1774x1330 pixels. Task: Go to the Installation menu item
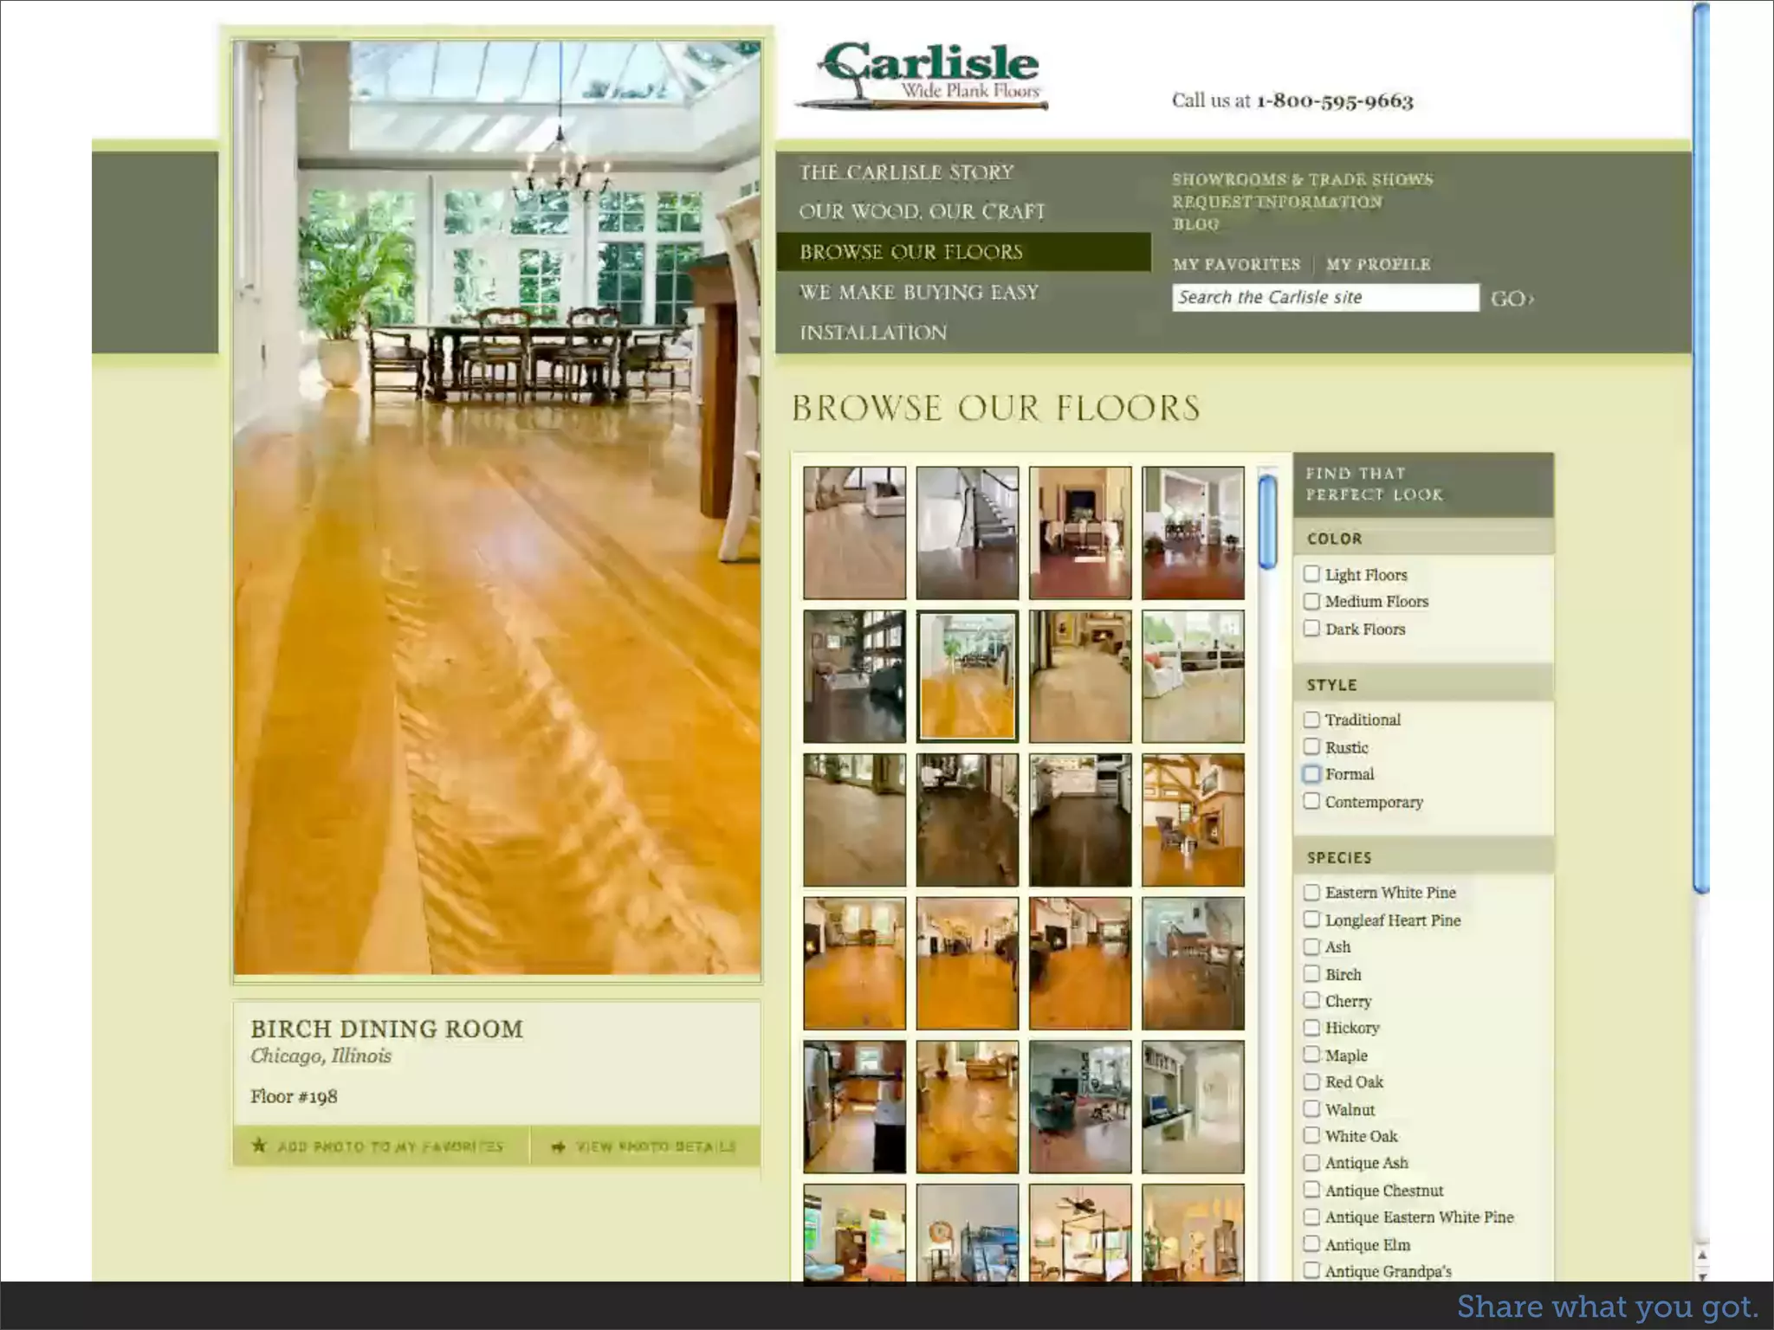873,332
